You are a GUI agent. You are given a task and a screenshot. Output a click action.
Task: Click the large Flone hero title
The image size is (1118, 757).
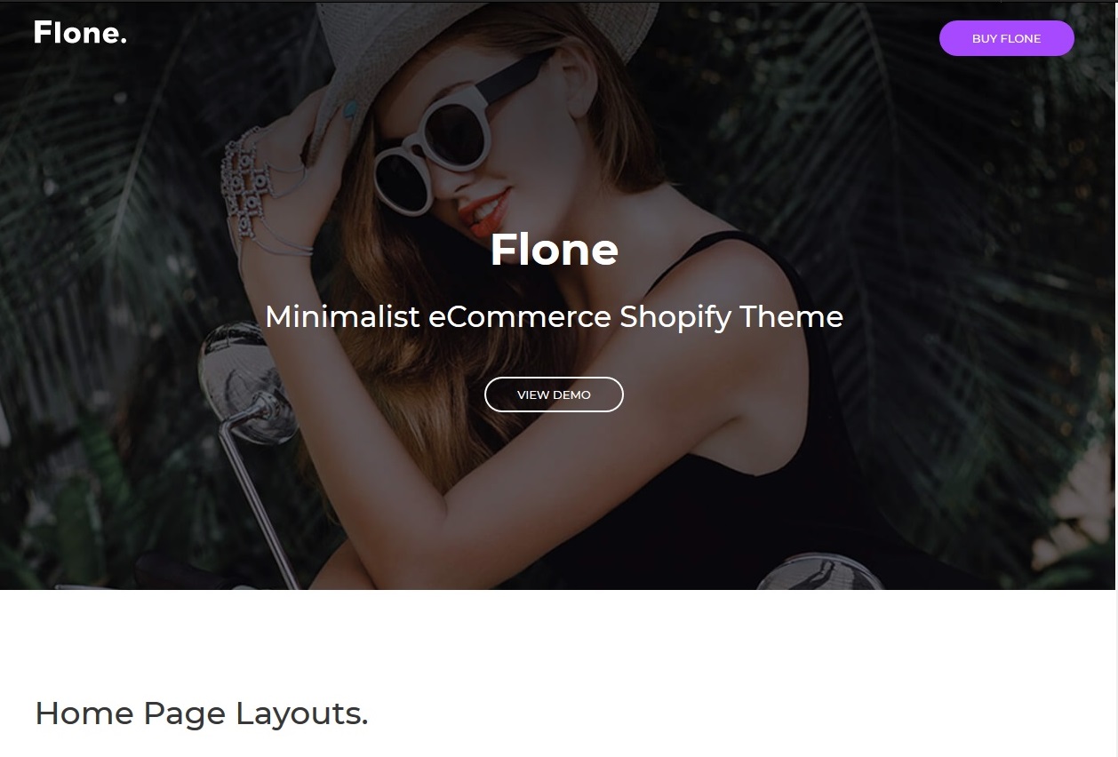click(x=554, y=250)
